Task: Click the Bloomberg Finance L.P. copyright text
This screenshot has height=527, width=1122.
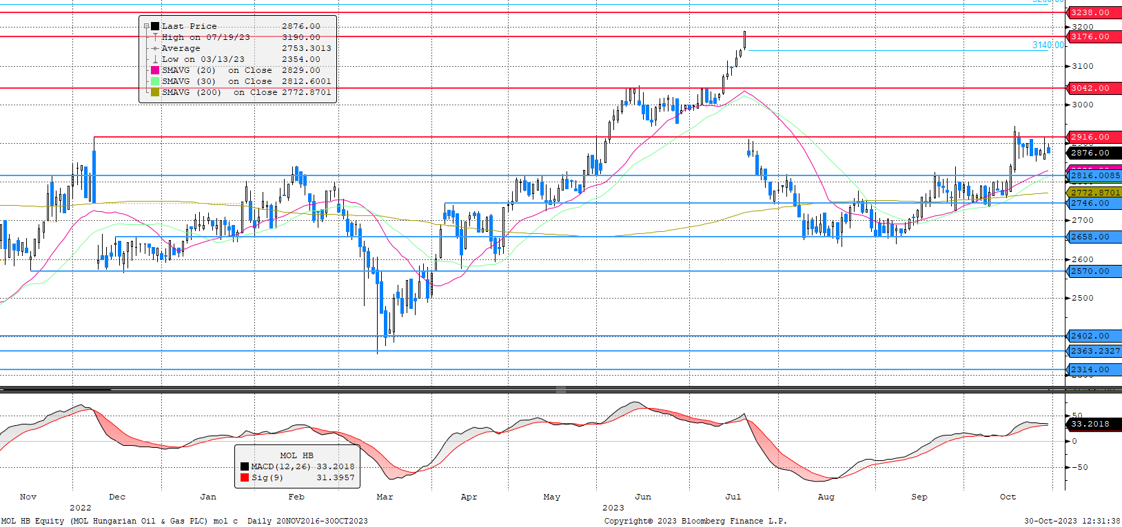Action: [x=695, y=521]
